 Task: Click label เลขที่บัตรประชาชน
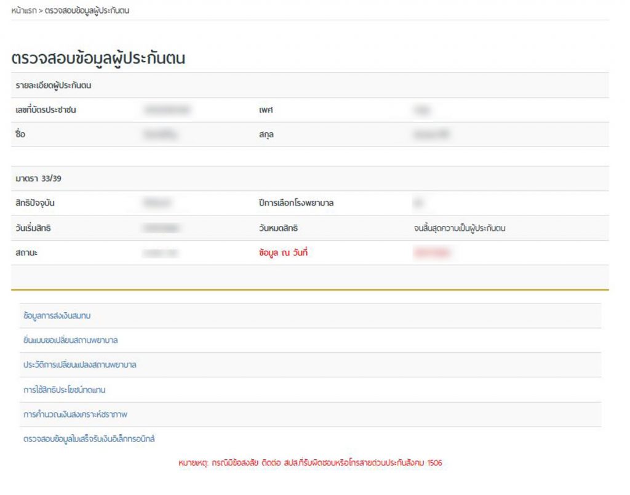(46, 110)
